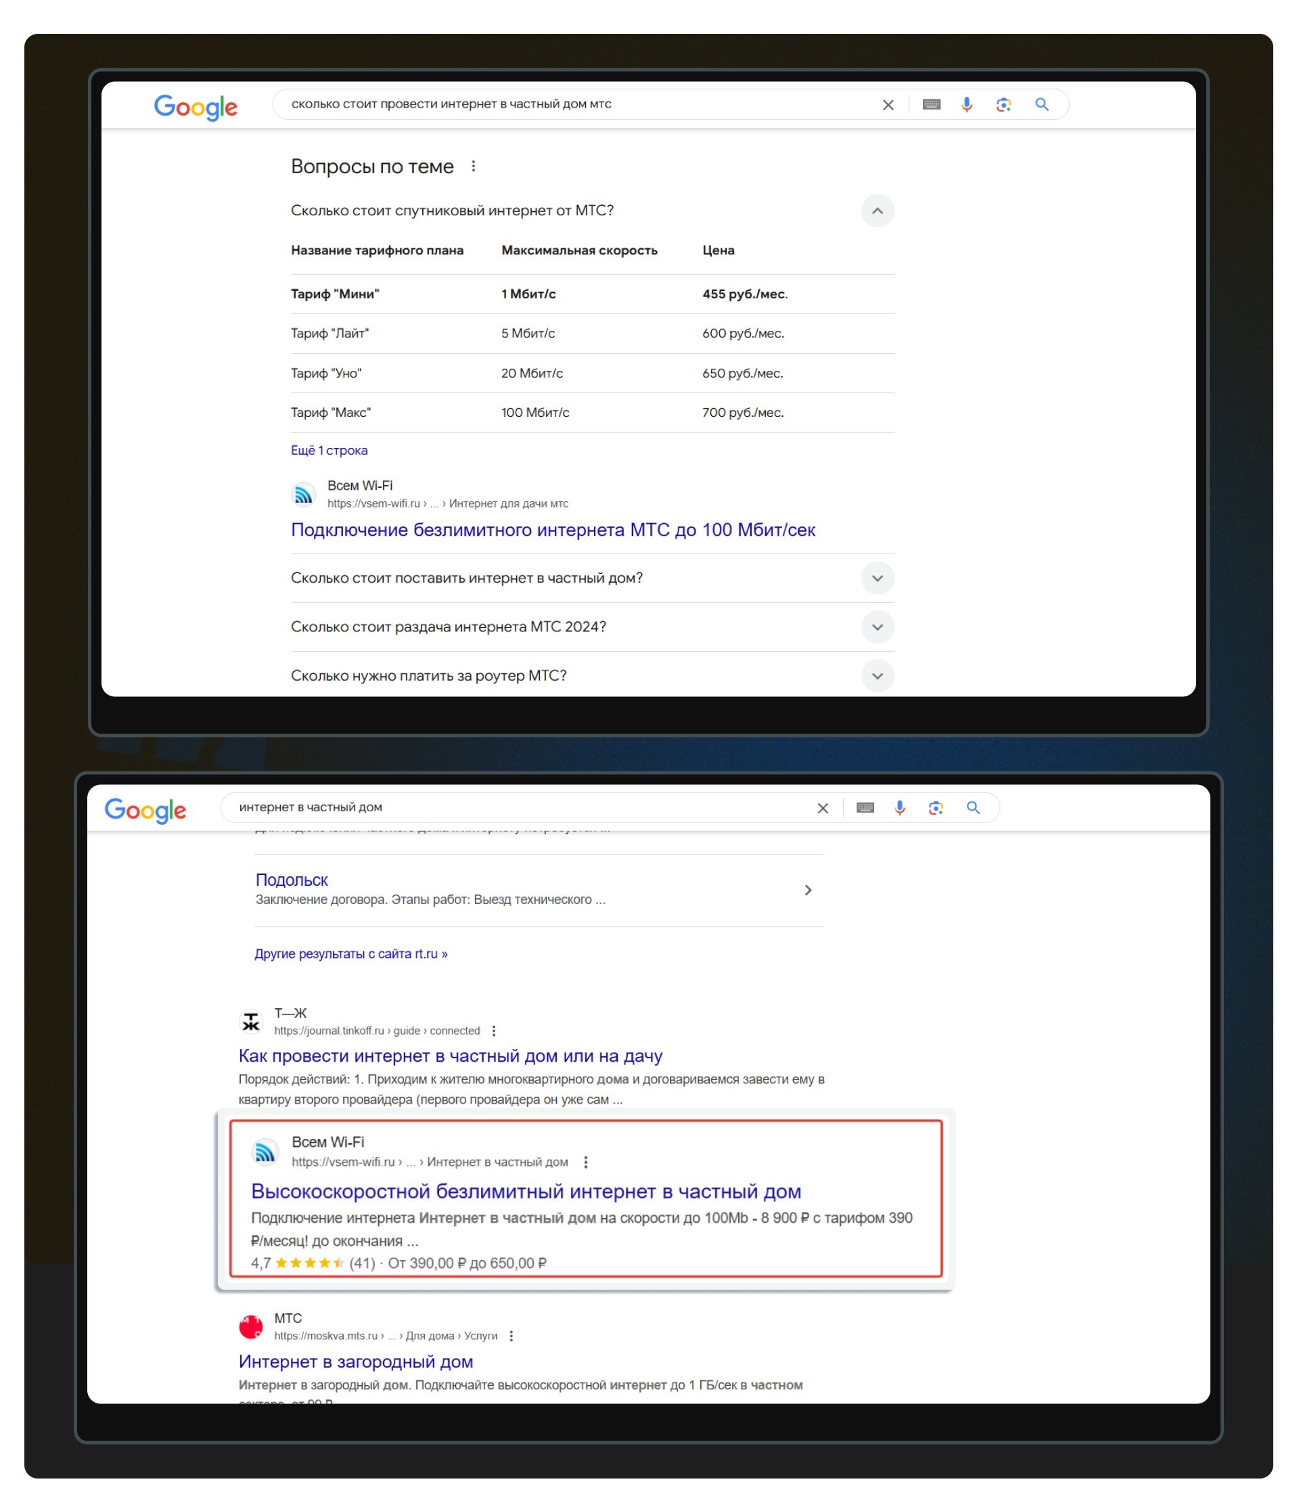Open the 'Подольск' sitelink

pos(292,880)
